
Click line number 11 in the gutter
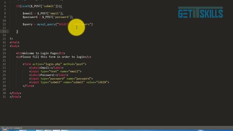[4, 24]
